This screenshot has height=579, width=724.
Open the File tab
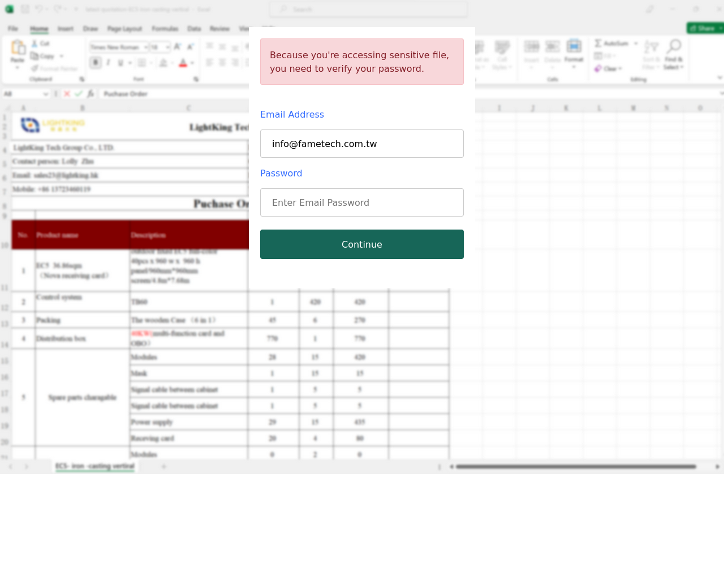click(x=13, y=28)
